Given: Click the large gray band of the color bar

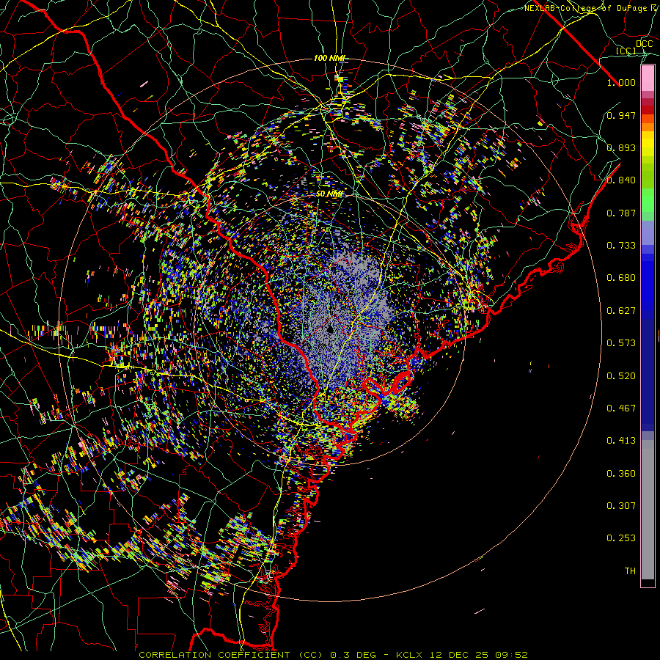Looking at the screenshot, I should tap(648, 510).
